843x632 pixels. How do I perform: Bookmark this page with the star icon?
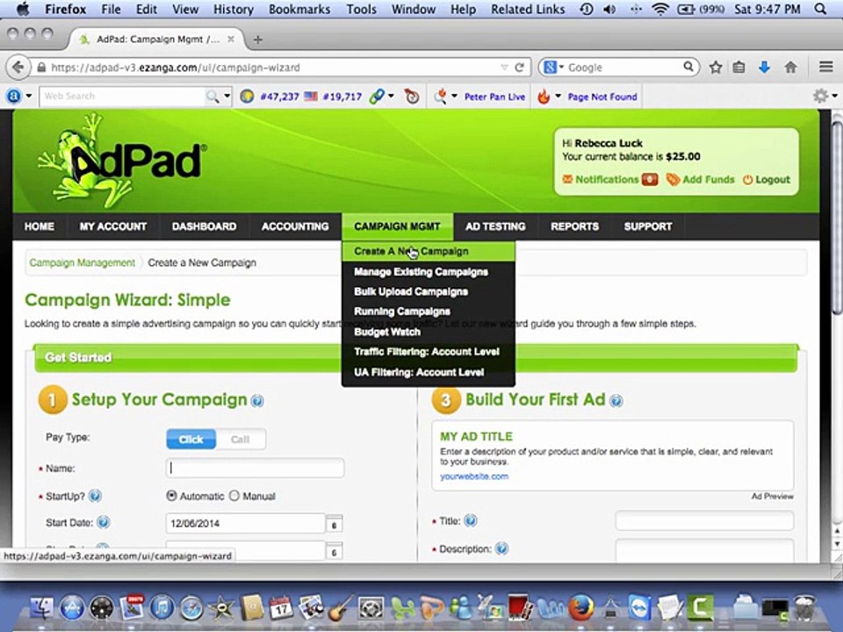pos(715,68)
